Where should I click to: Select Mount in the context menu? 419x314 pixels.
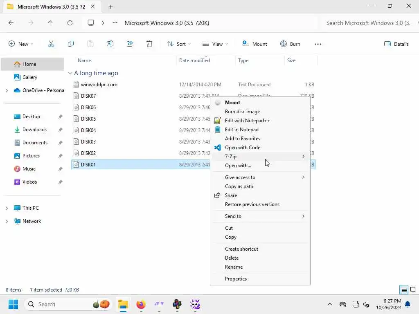(x=260, y=103)
